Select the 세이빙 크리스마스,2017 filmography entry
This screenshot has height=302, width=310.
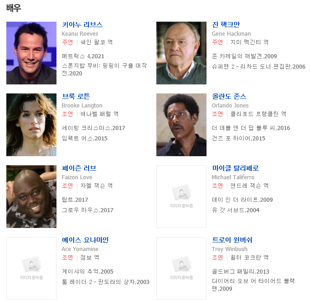click(x=94, y=128)
